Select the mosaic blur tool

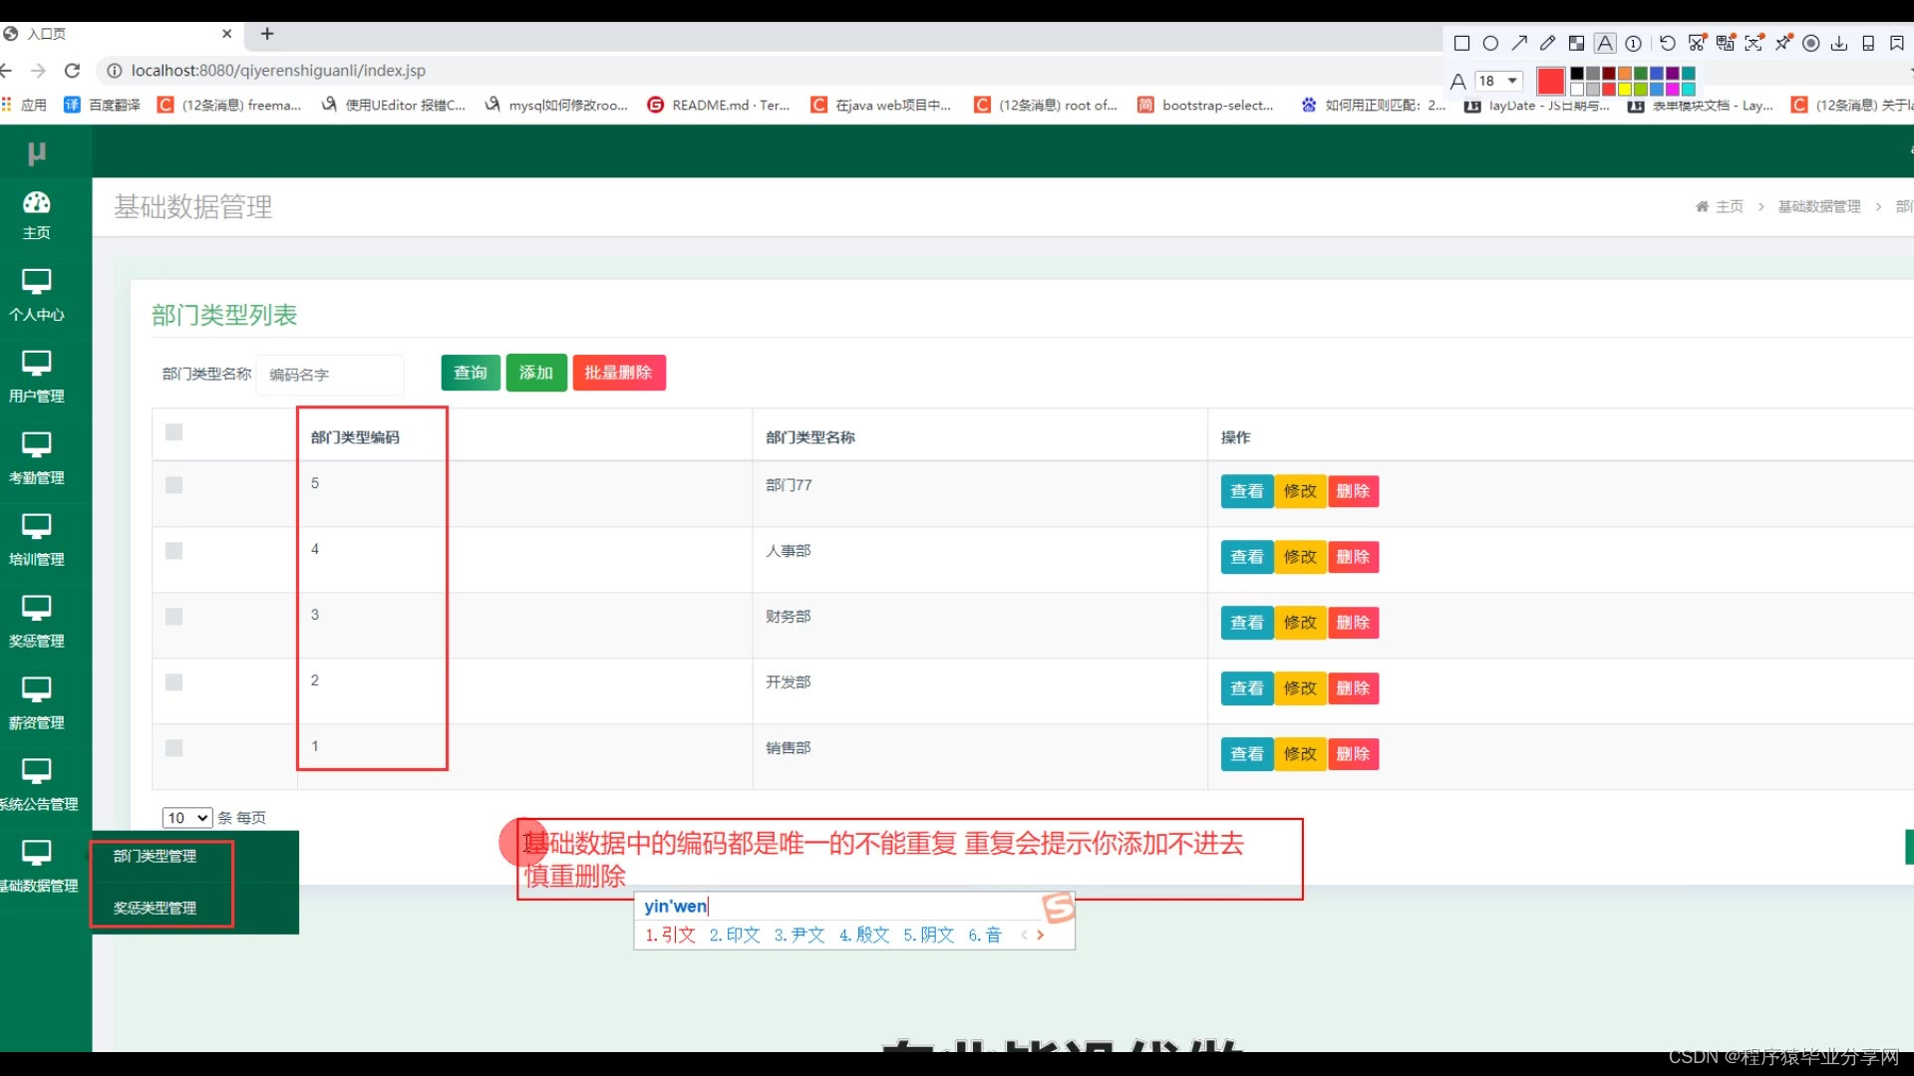[1576, 43]
